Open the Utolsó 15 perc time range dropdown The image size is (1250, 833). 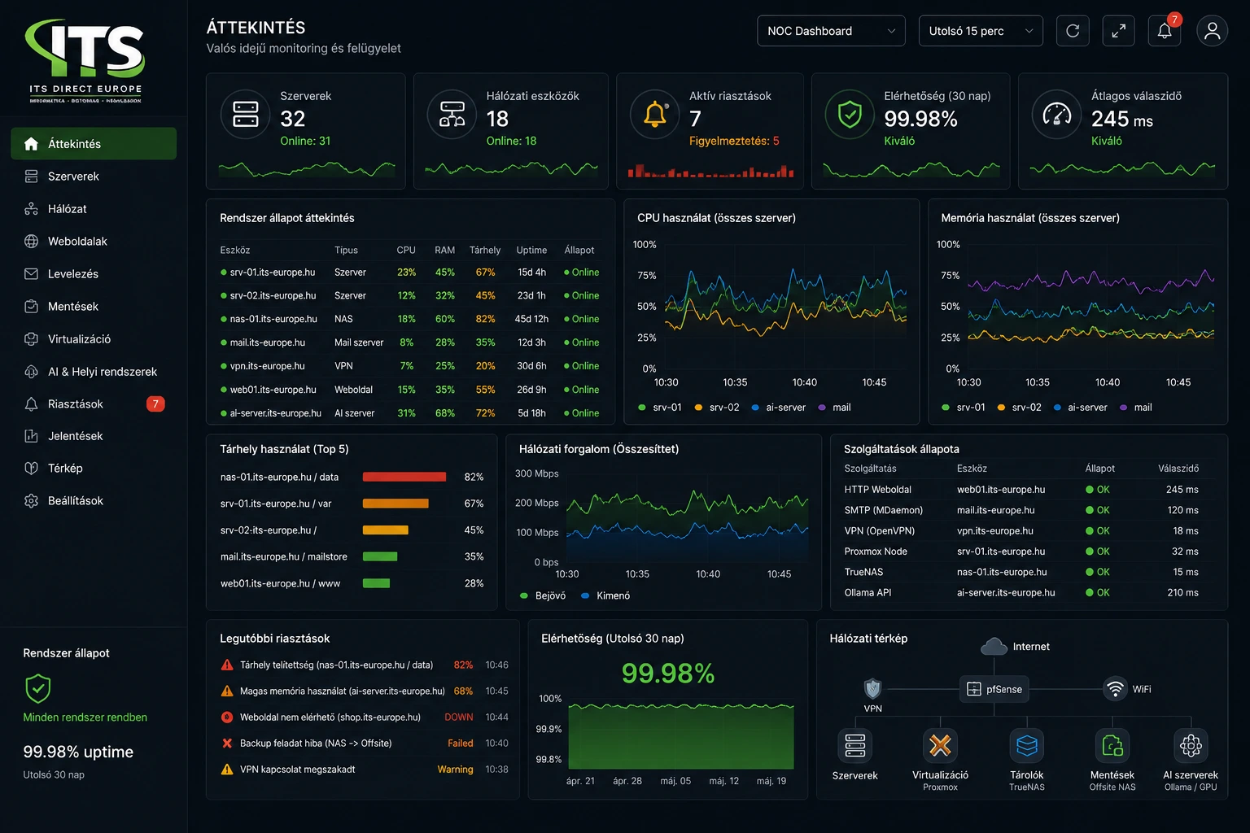pos(981,31)
